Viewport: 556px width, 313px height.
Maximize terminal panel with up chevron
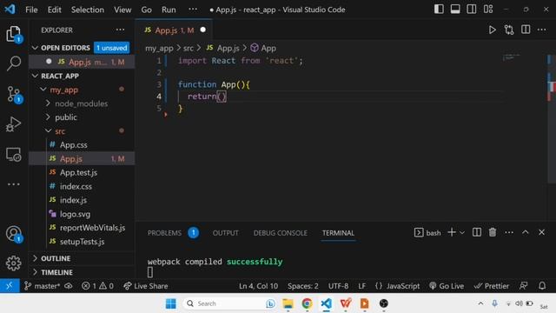pos(526,232)
